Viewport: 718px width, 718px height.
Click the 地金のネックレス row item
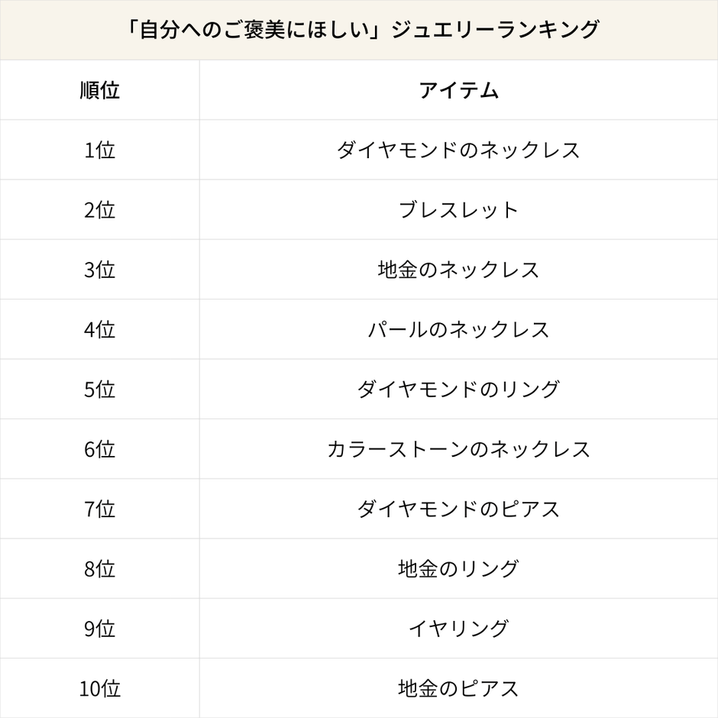[458, 270]
